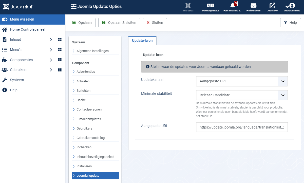
Task: Open the Gebruikers sidebar menu
Action: 18,70
